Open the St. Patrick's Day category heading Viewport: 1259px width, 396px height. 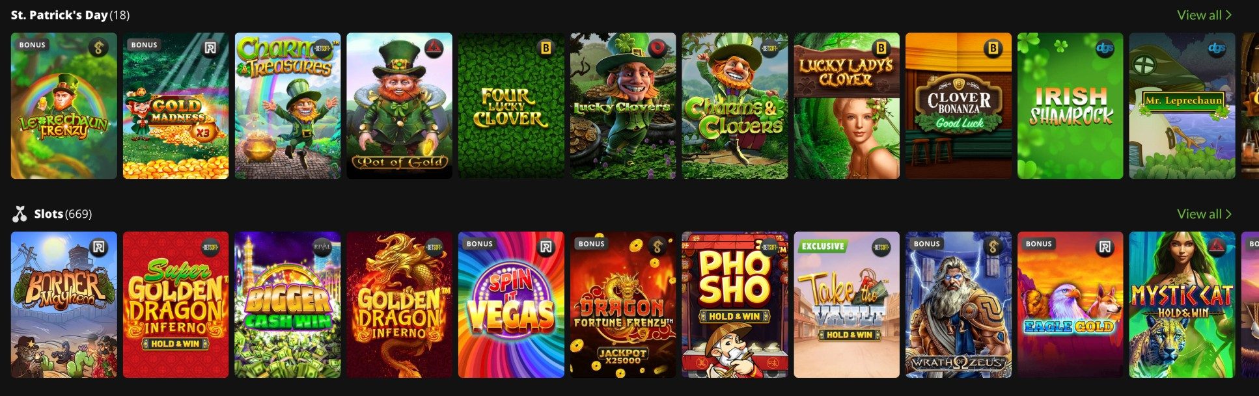(59, 15)
